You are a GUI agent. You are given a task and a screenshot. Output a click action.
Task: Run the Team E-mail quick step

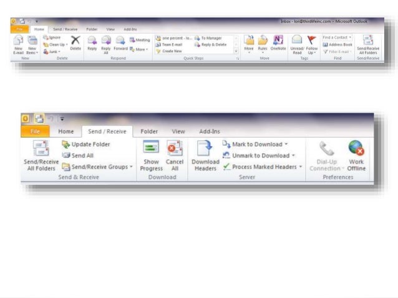(169, 45)
